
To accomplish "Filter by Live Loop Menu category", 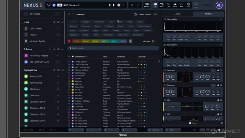I will click(144, 26).
